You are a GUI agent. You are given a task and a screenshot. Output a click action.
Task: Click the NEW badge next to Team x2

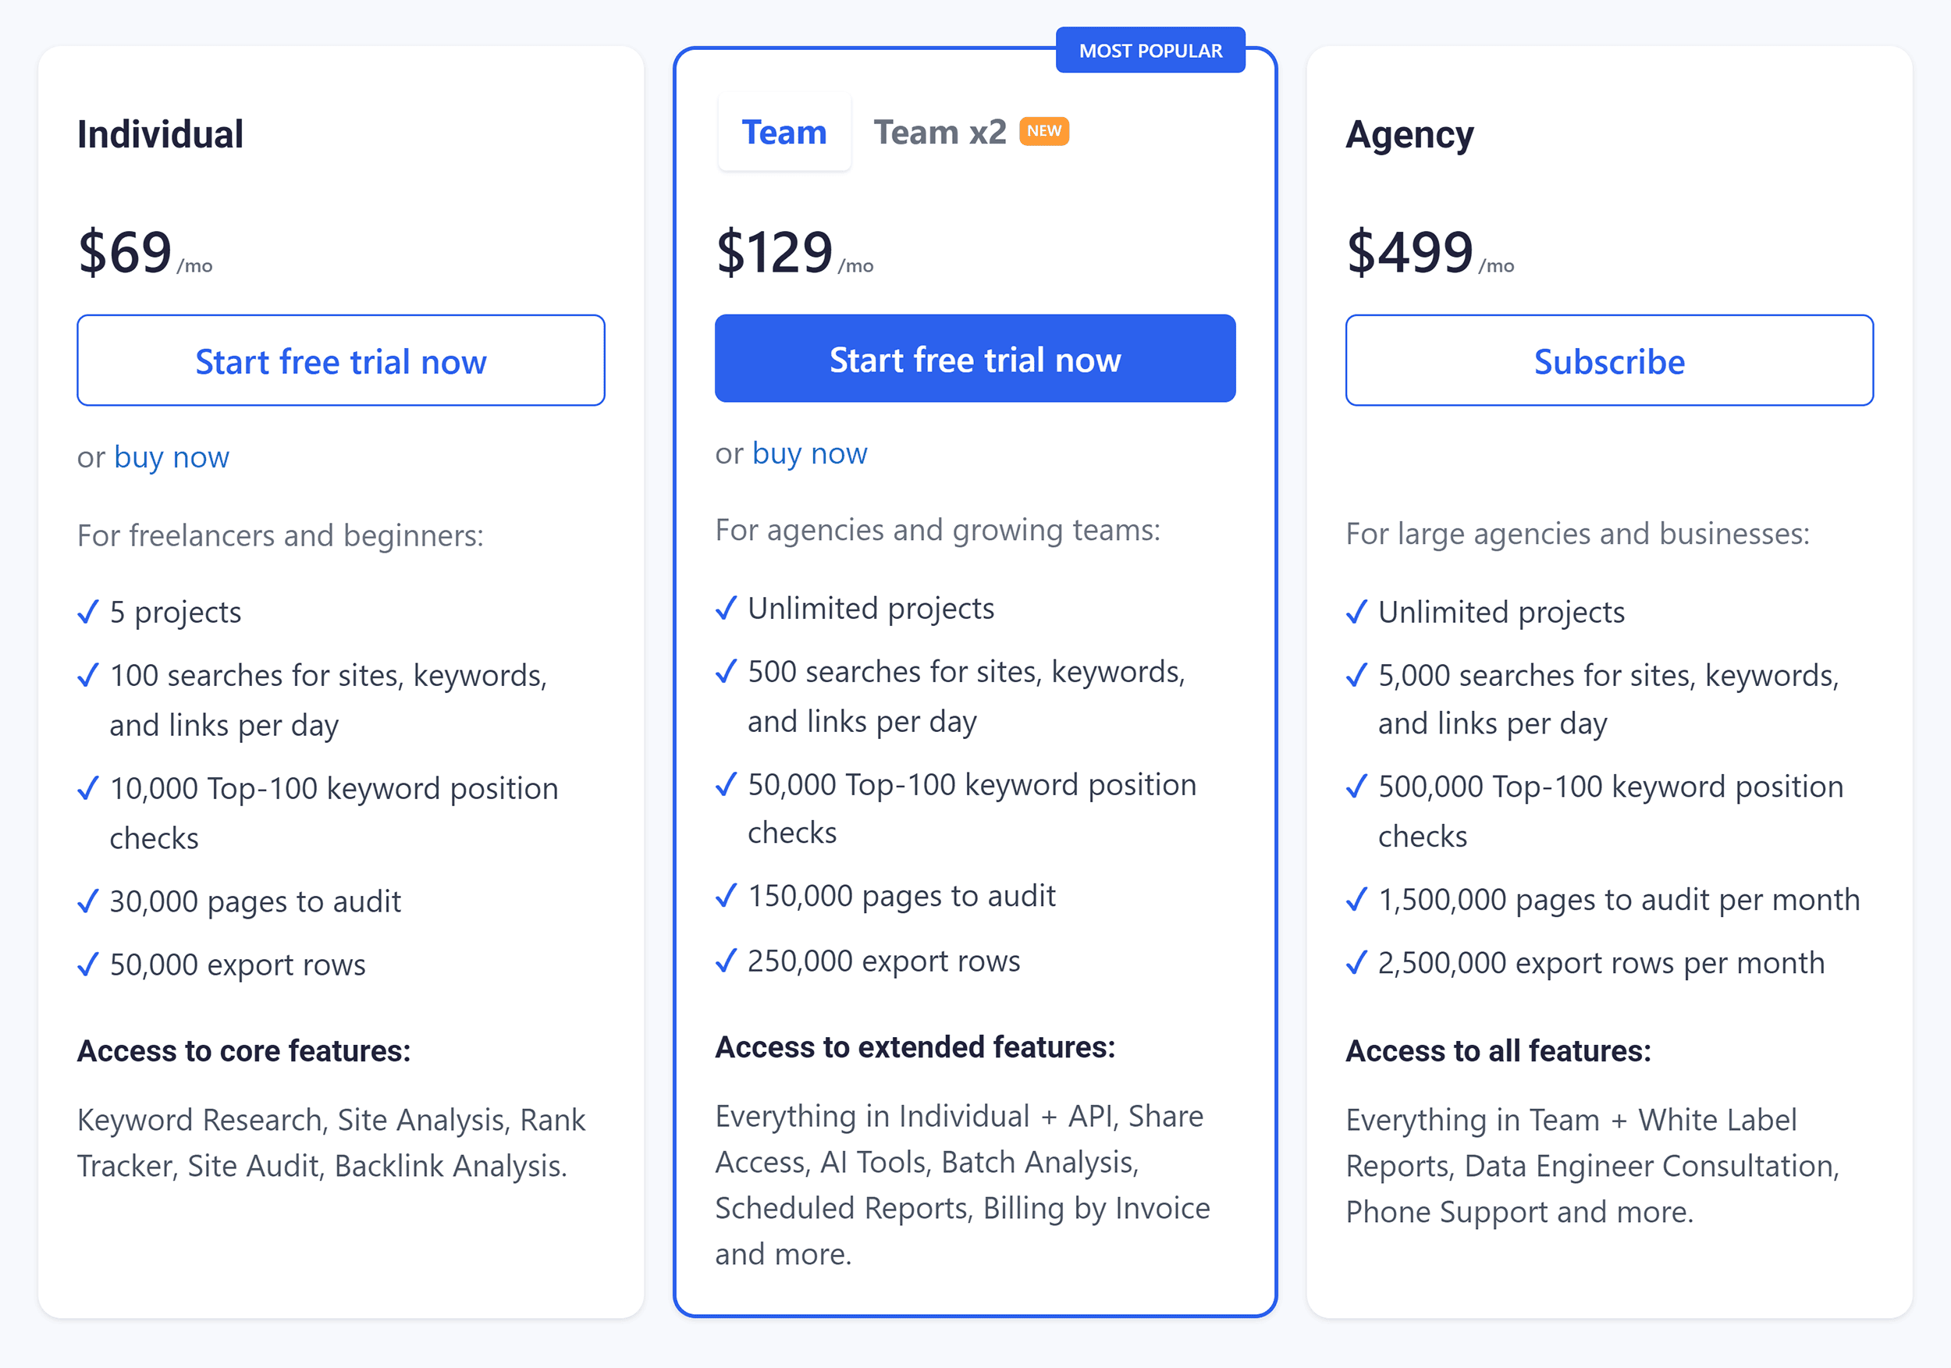coord(1044,131)
